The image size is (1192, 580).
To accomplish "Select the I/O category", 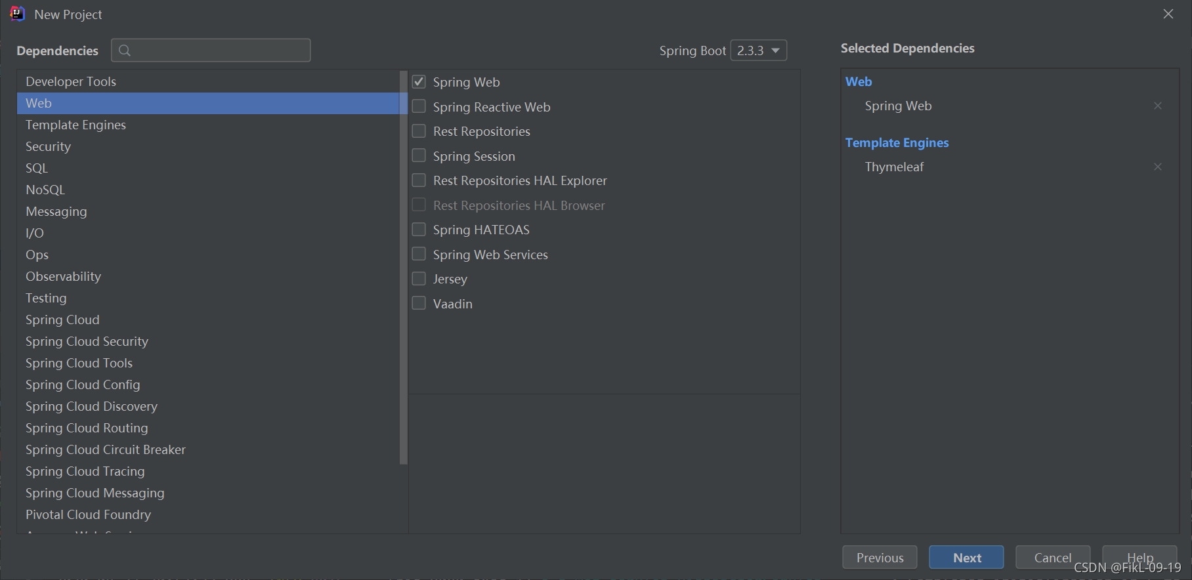I will click(208, 233).
